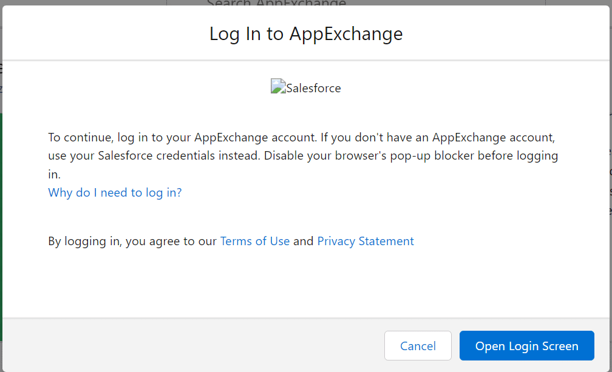Image resolution: width=612 pixels, height=372 pixels.
Task: Click the Open Login Screen button
Action: (526, 346)
